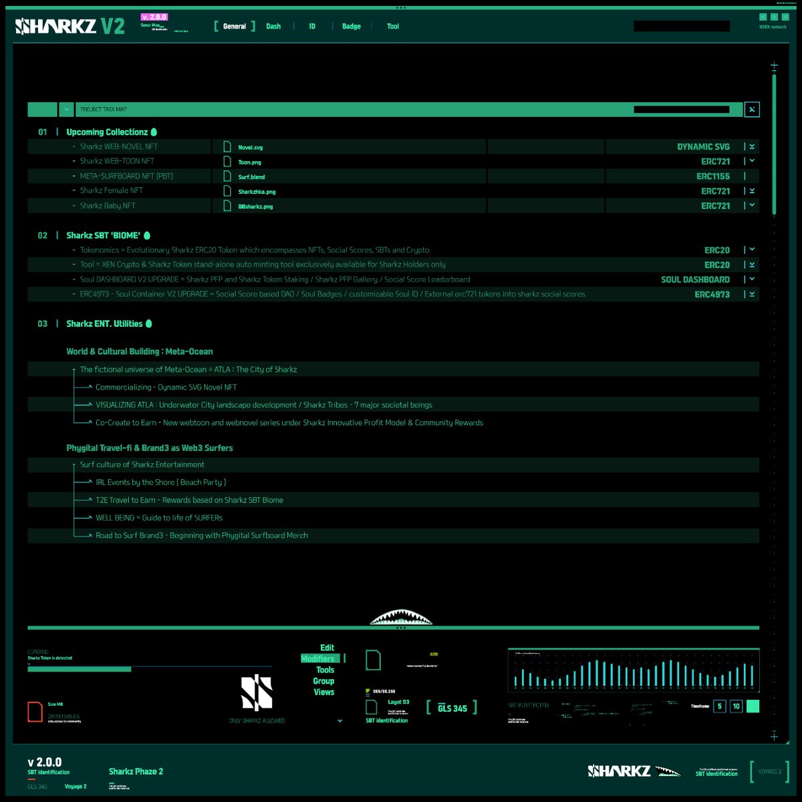Click the shark teeth icon in the footer

[668, 771]
